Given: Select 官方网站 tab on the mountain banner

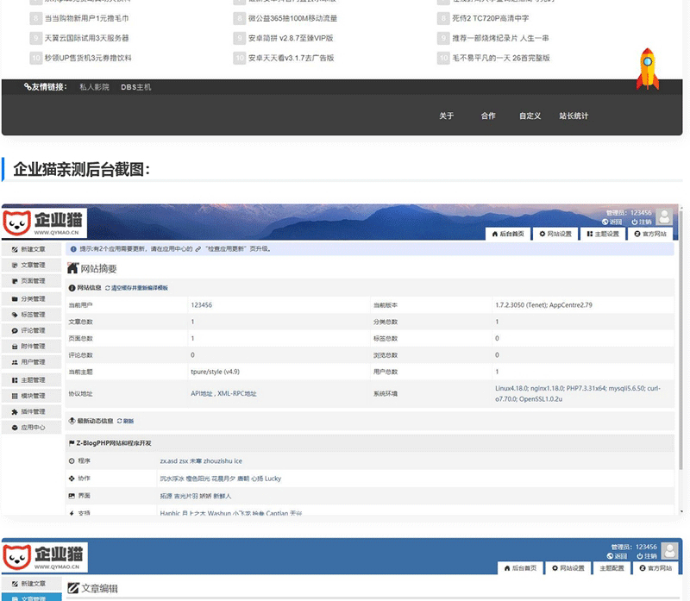Looking at the screenshot, I should click(x=650, y=234).
